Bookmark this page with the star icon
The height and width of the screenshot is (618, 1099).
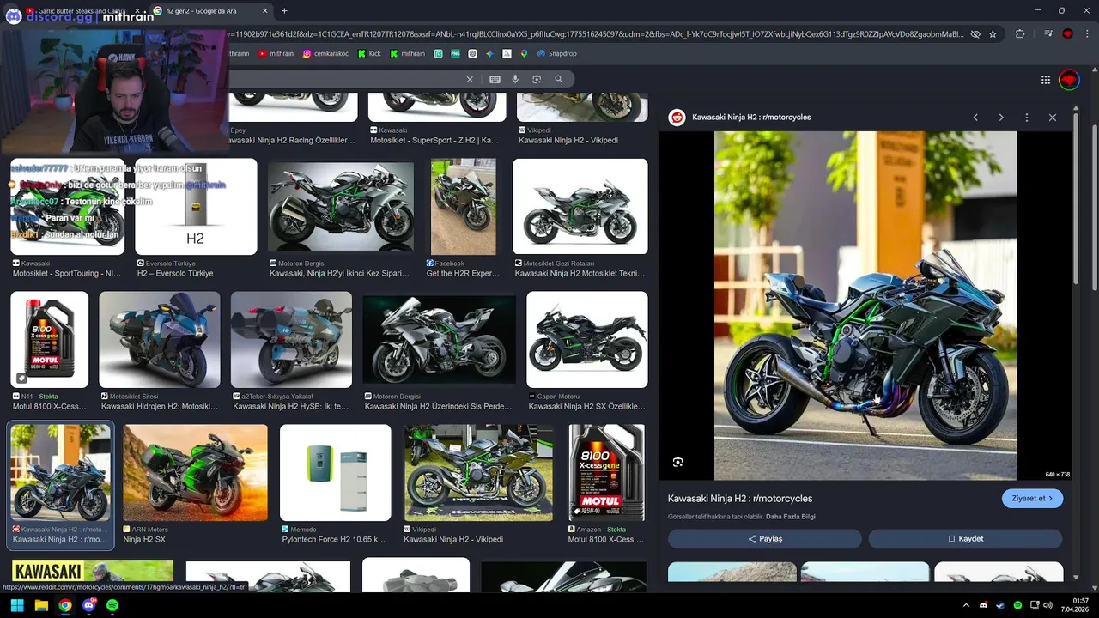click(993, 34)
